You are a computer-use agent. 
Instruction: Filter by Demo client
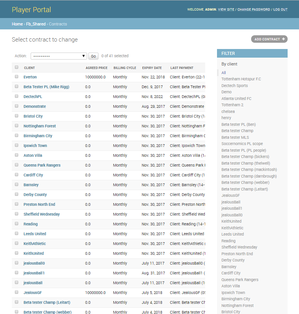(226, 92)
